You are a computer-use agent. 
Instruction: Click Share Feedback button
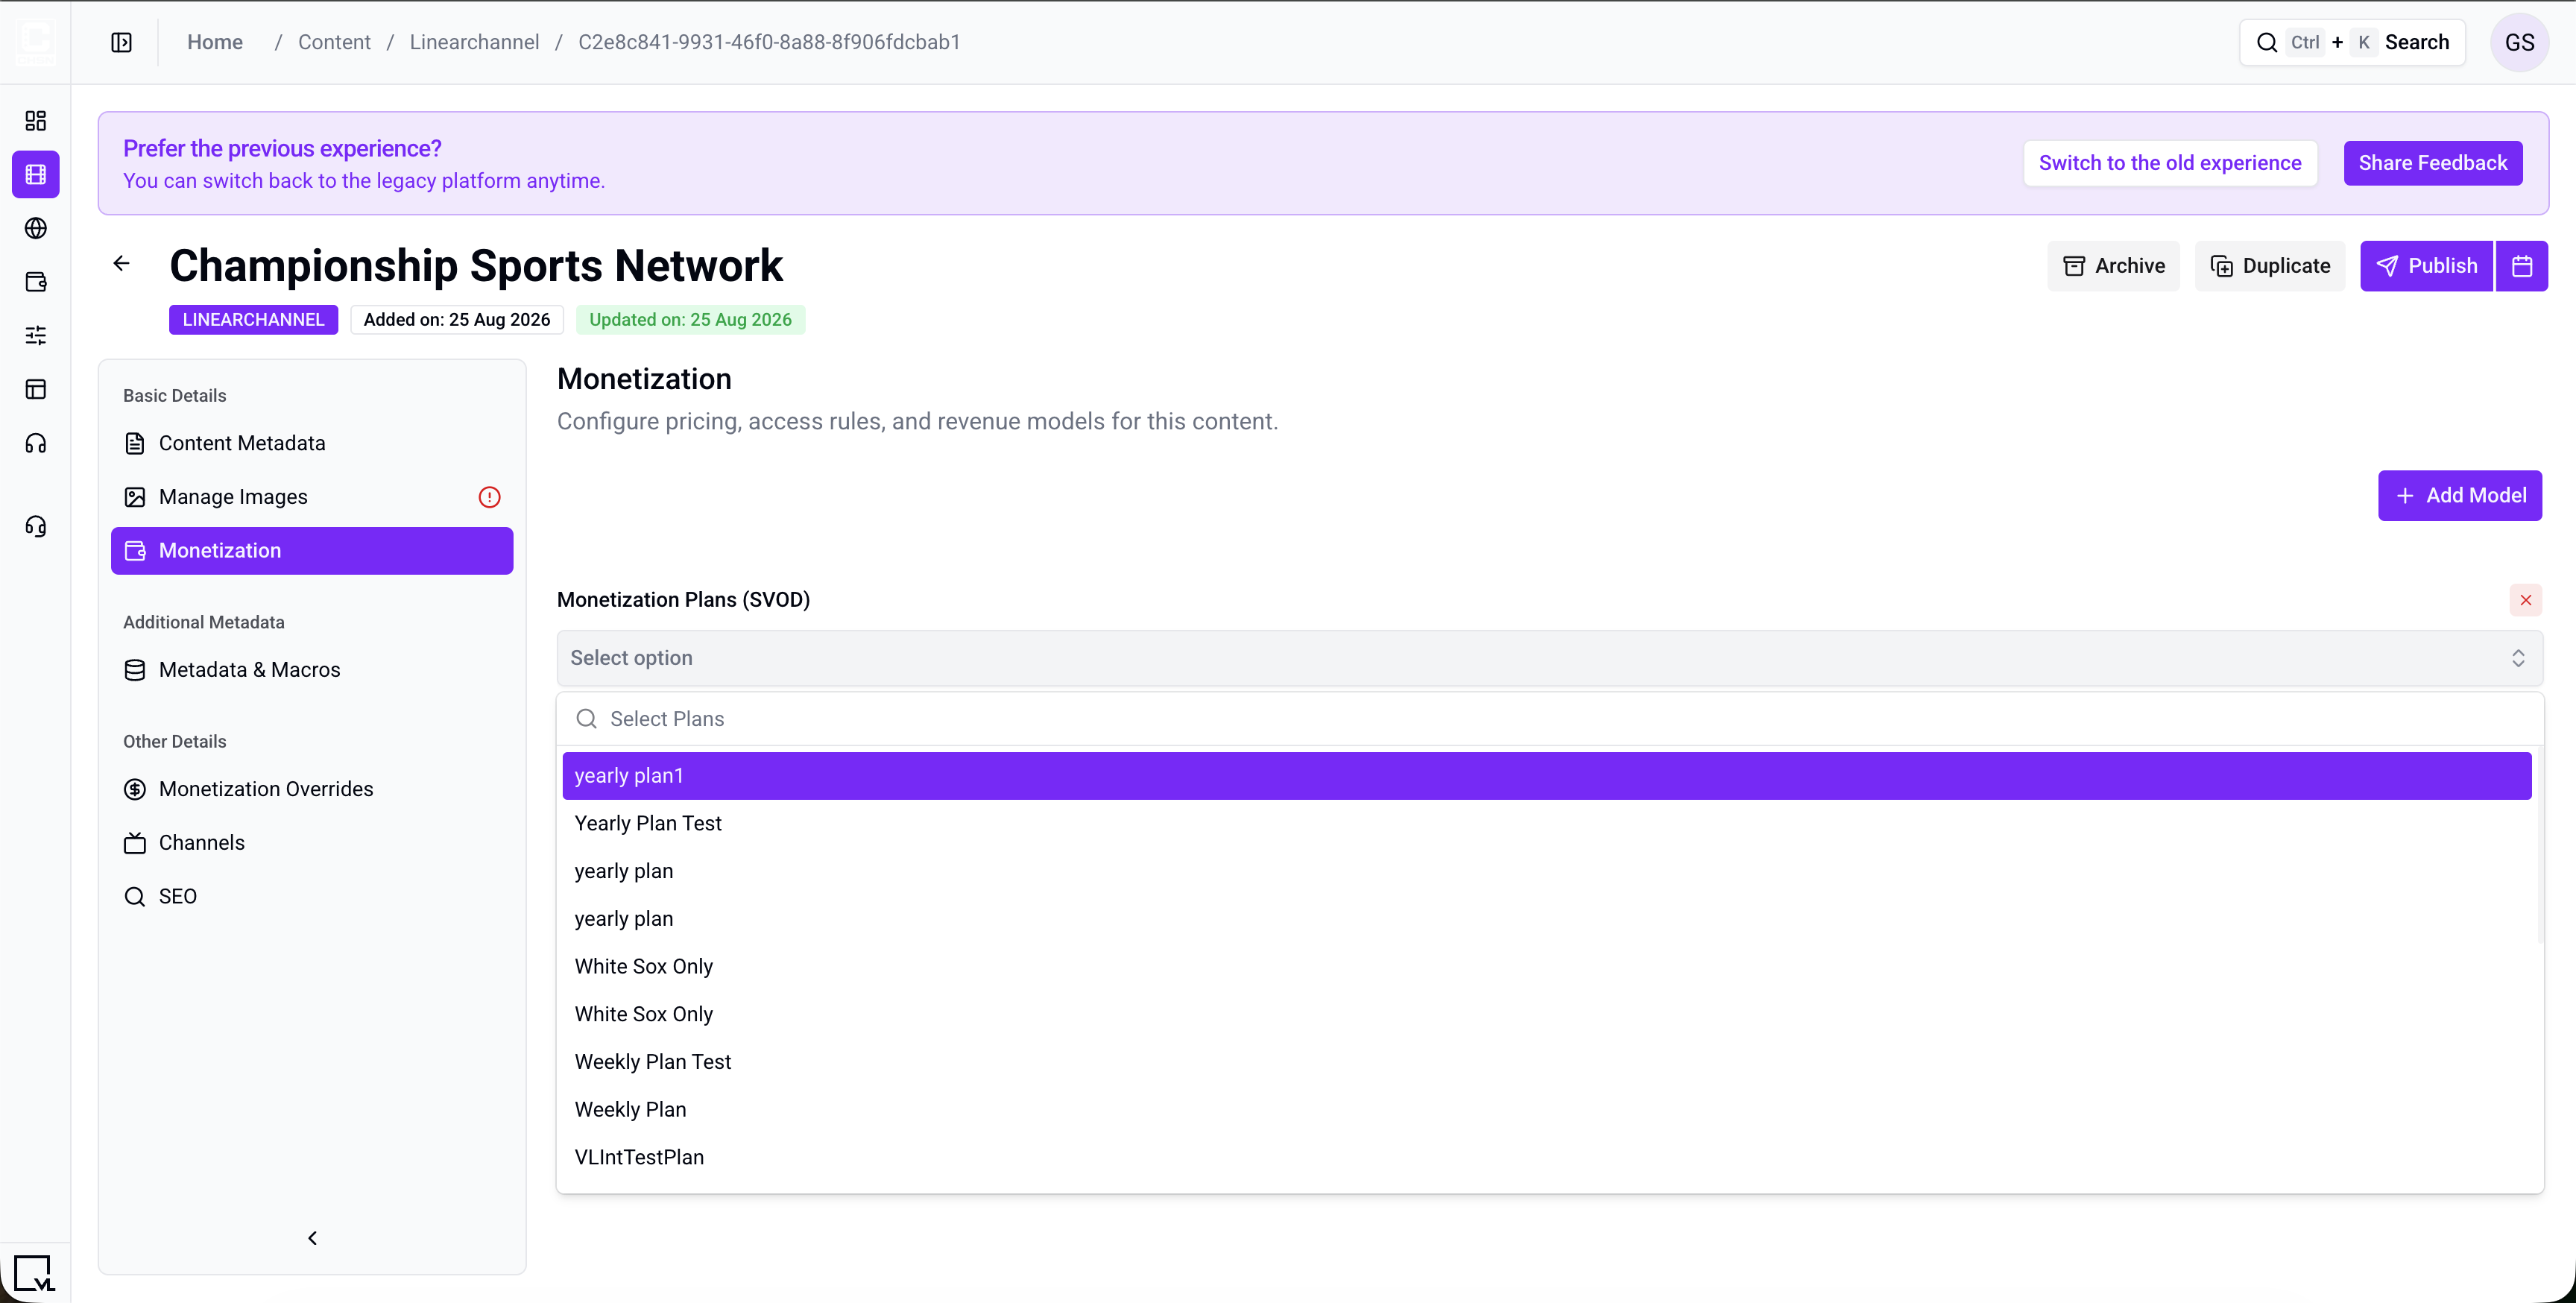pos(2432,163)
